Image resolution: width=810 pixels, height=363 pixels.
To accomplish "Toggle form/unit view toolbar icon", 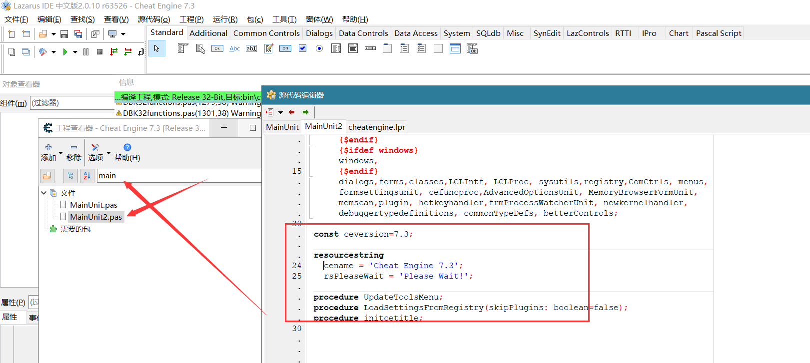I will pos(95,34).
